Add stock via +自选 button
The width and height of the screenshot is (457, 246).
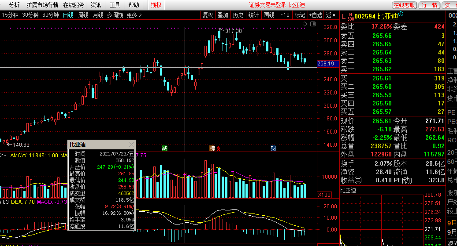coord(316,15)
